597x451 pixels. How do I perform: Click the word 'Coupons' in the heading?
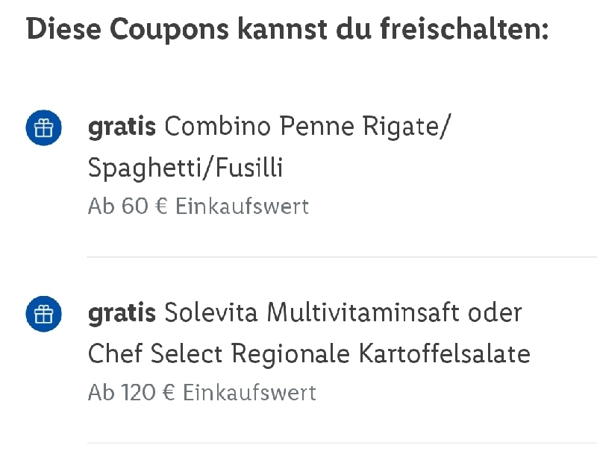coord(169,29)
